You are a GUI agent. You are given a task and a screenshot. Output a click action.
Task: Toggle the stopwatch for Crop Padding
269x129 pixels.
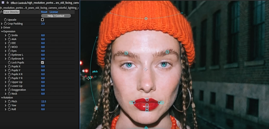point(5,24)
